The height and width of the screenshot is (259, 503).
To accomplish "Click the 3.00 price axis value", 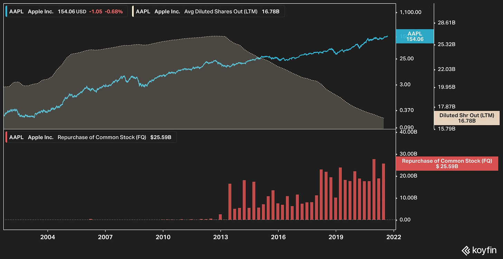I will [406, 84].
